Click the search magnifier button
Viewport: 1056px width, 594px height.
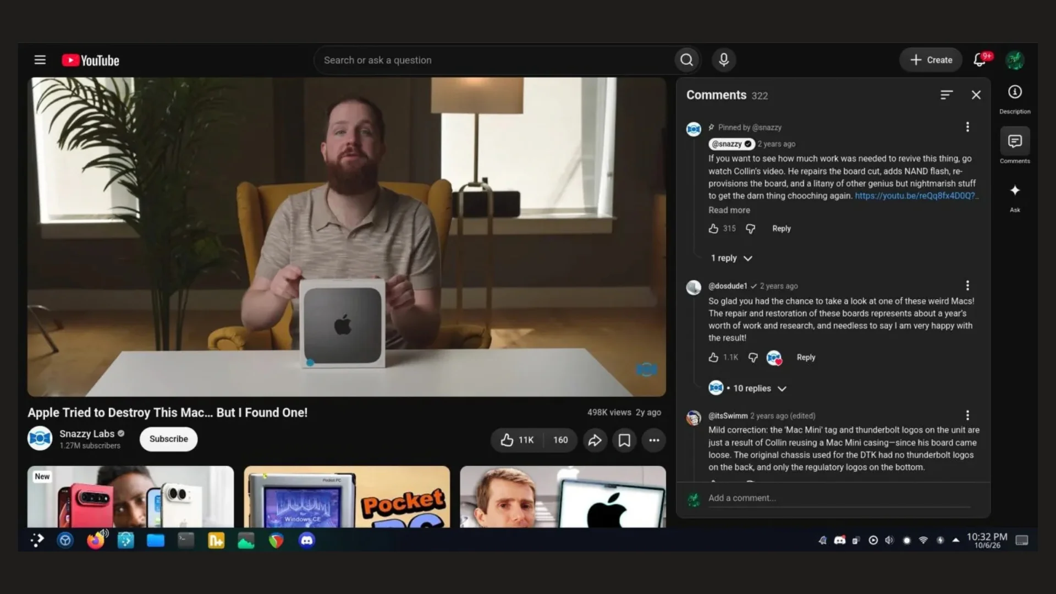tap(686, 60)
